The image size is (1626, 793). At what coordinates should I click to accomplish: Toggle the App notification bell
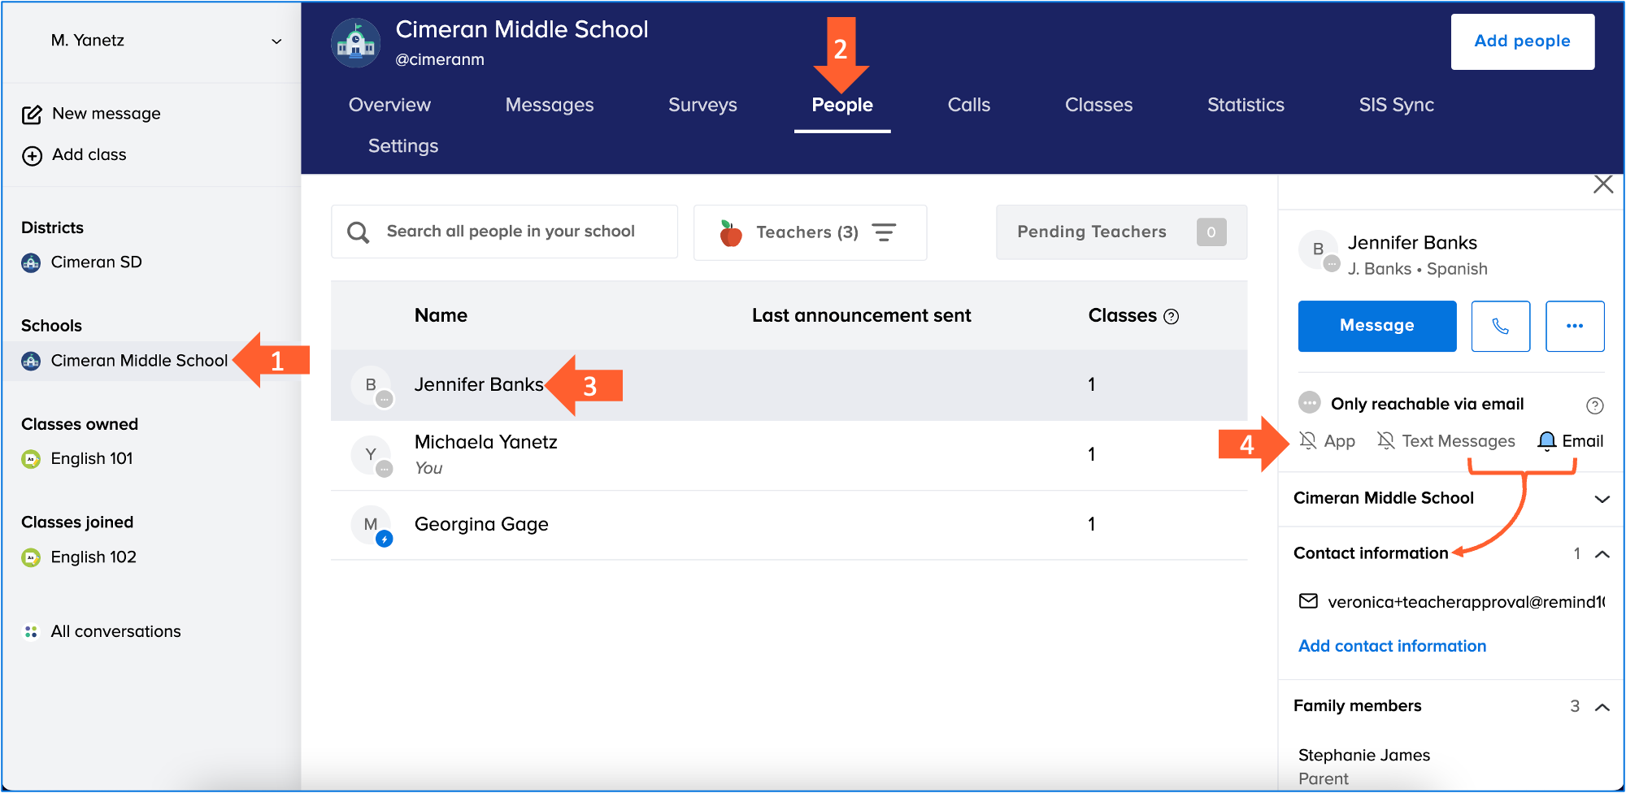pos(1308,440)
